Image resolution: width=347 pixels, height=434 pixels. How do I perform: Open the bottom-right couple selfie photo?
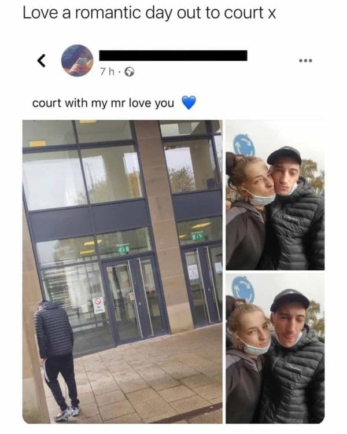275,348
